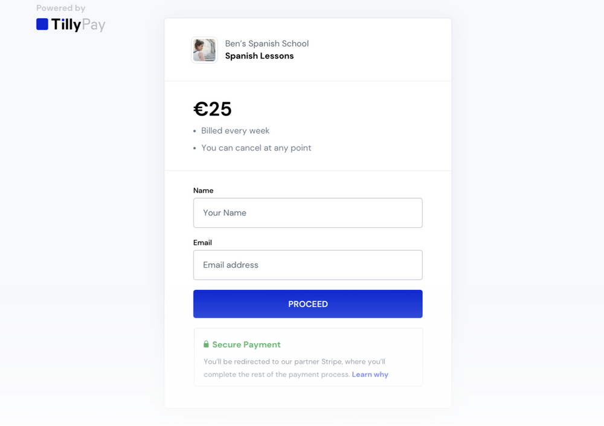
Task: Click the Powered by label above the logo
Action: click(x=60, y=8)
